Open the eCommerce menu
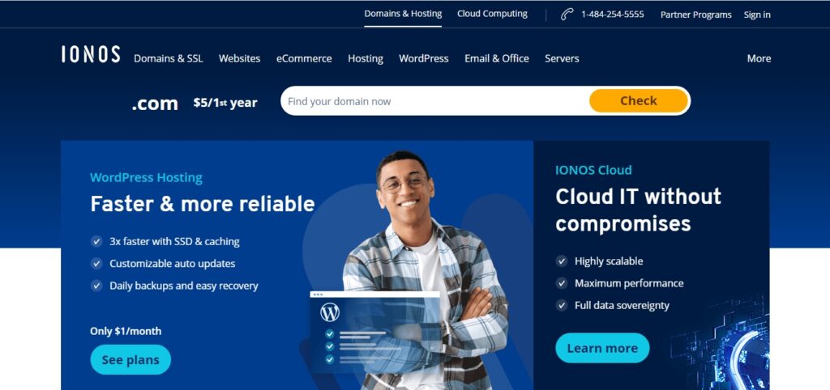The height and width of the screenshot is (390, 830). (x=304, y=58)
